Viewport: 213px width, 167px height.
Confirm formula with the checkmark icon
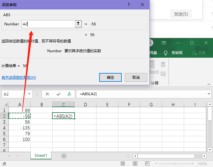(x=58, y=94)
